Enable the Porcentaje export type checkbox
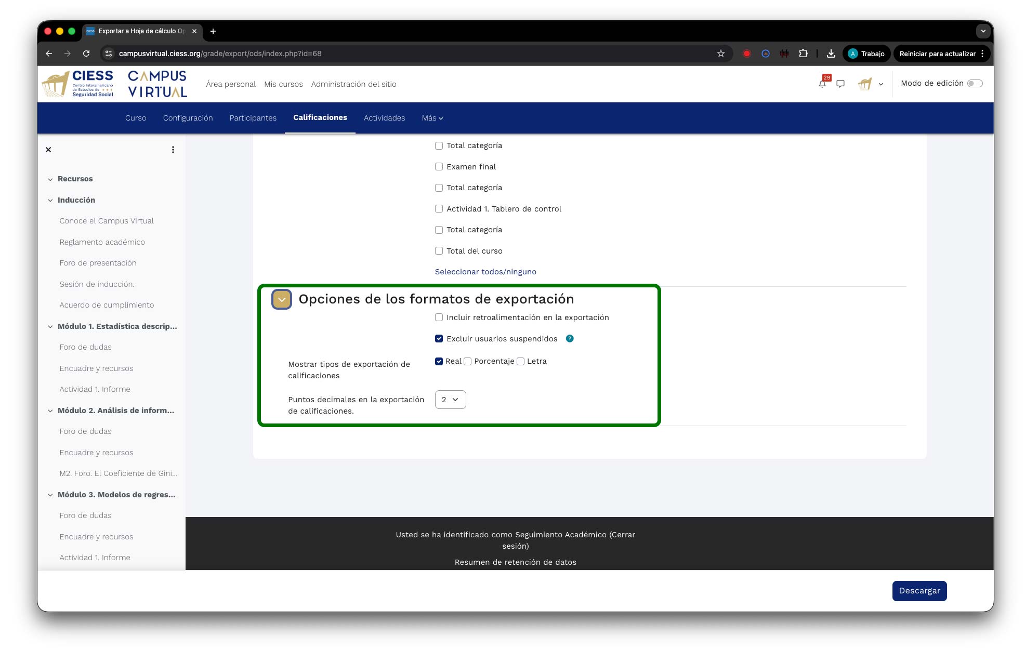 468,362
